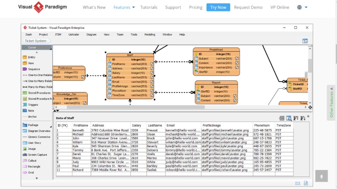Open the Modeling menu

(x=150, y=34)
